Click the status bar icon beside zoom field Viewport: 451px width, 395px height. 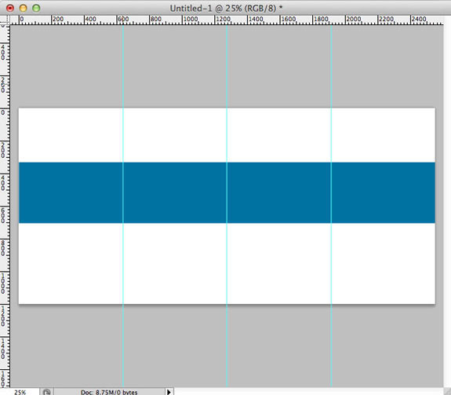click(x=46, y=392)
